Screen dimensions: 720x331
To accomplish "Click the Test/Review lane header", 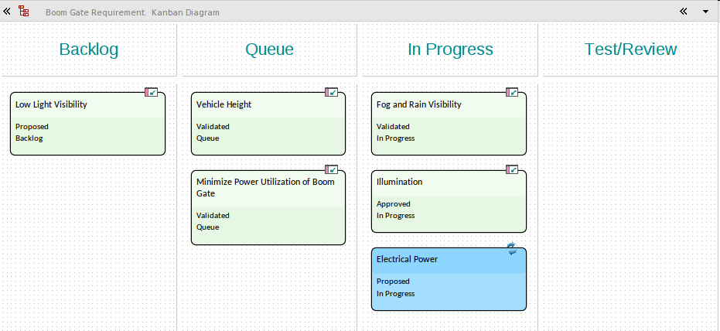I will point(630,49).
